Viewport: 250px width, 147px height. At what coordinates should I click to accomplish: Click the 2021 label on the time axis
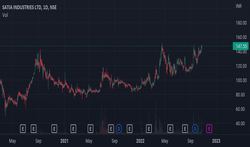pyautogui.click(x=64, y=141)
